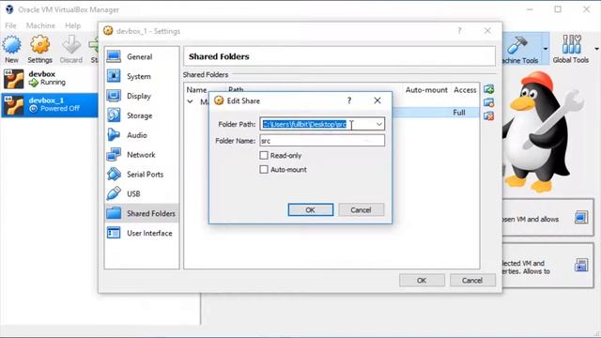
Task: Click the Edit Share help question mark
Action: click(x=349, y=100)
